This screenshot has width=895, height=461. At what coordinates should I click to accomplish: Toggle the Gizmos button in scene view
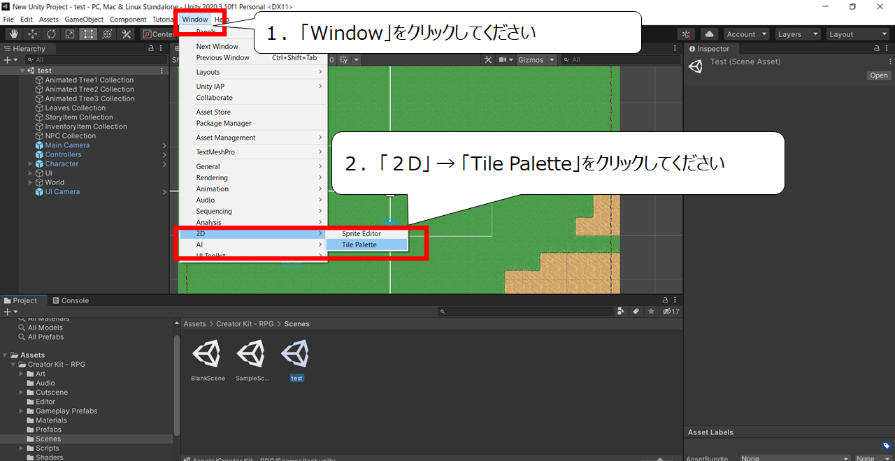pyautogui.click(x=531, y=60)
